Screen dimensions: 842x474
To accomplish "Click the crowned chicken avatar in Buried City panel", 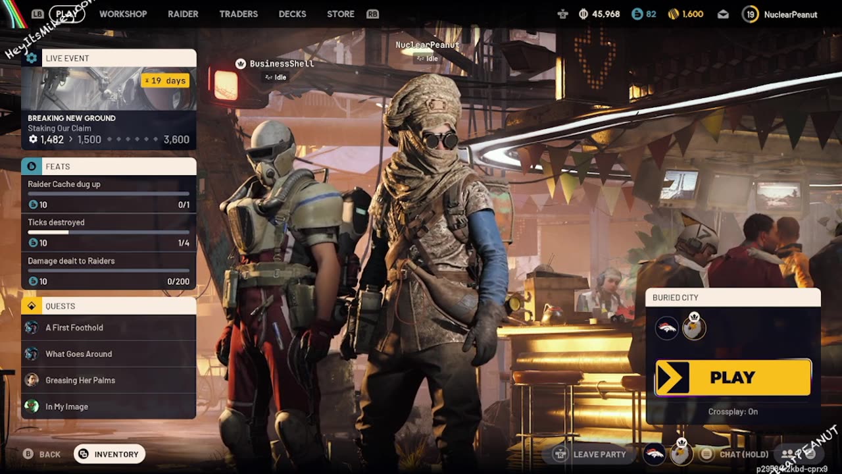I will pyautogui.click(x=694, y=327).
